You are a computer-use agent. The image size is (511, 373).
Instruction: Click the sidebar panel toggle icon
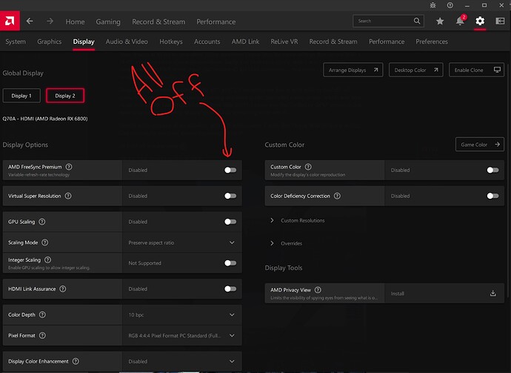pos(500,22)
